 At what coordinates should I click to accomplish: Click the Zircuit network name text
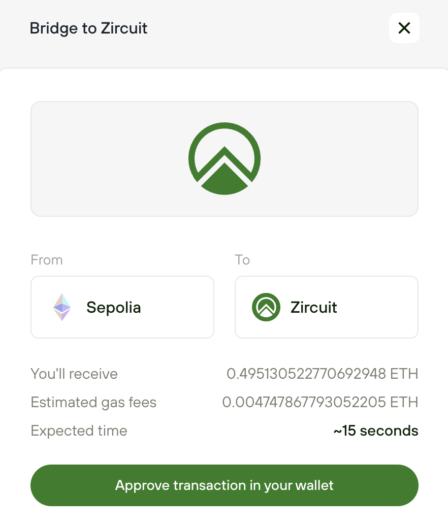coord(313,307)
